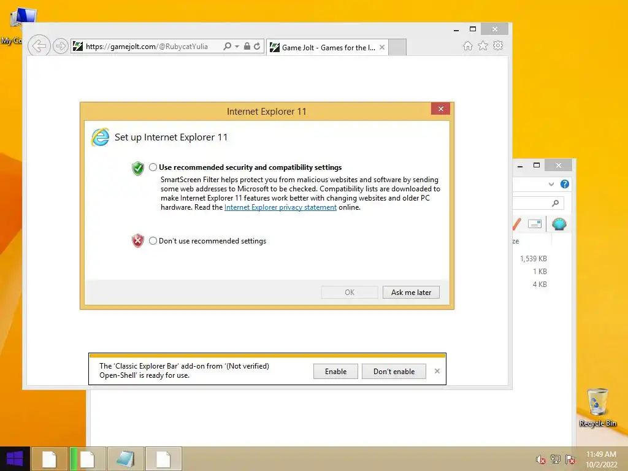This screenshot has height=471, width=628.
Task: Minimize the Internet Explorer window
Action: pyautogui.click(x=456, y=29)
